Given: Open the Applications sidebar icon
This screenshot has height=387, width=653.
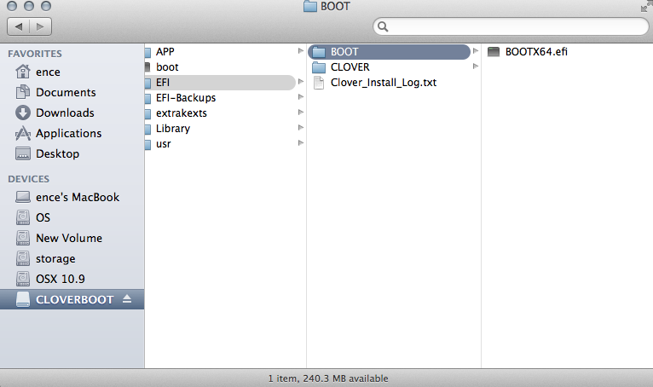Looking at the screenshot, I should pyautogui.click(x=23, y=133).
